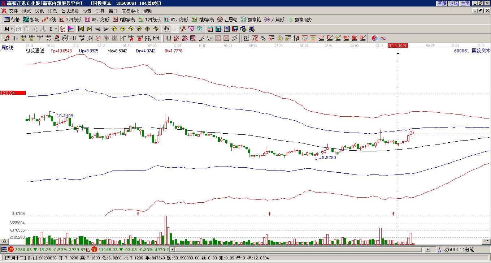
Task: Toggle the crosshair cursor tool
Action: [175, 29]
